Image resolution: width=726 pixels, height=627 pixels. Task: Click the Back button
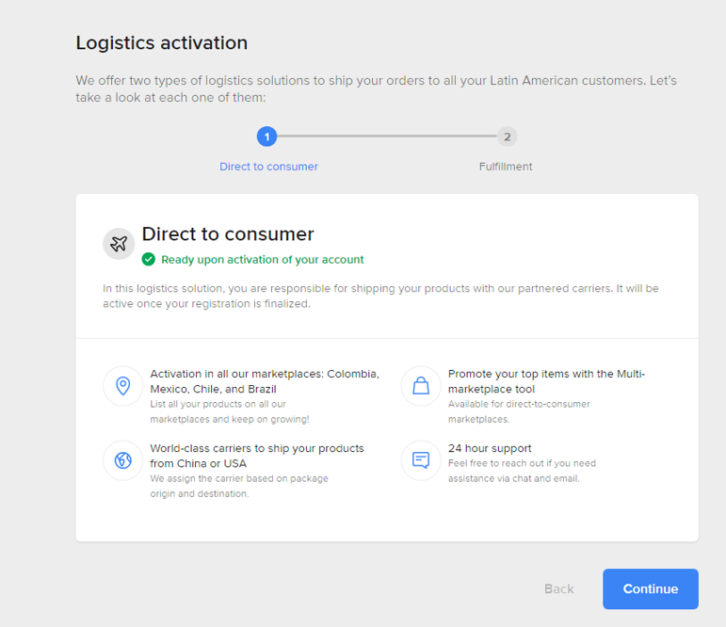558,589
